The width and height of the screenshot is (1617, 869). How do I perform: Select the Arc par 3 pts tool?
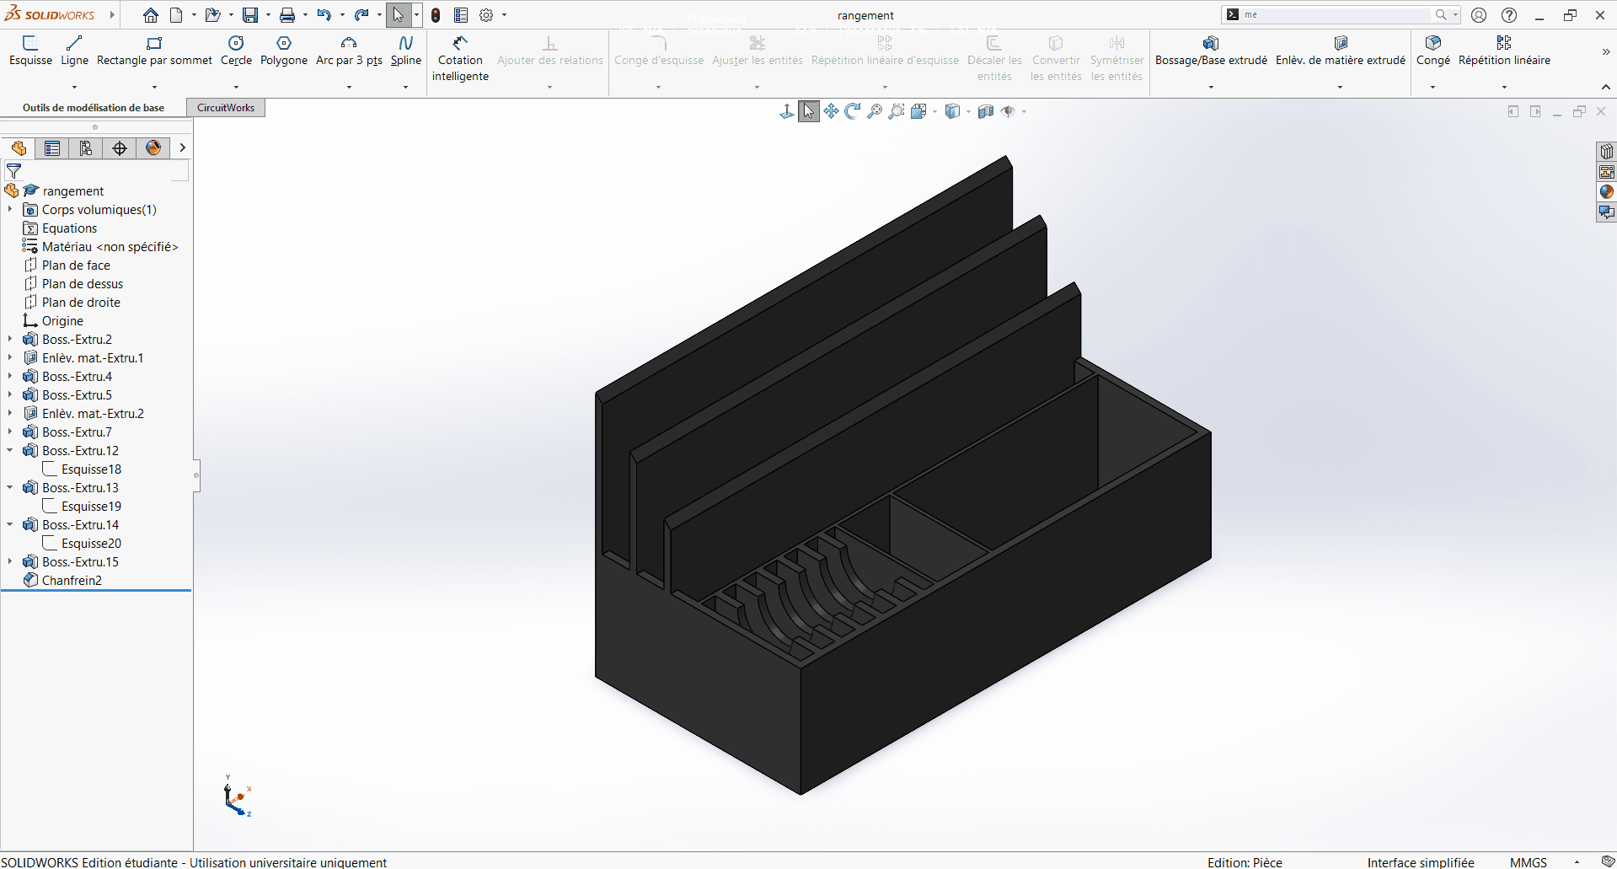pos(349,51)
